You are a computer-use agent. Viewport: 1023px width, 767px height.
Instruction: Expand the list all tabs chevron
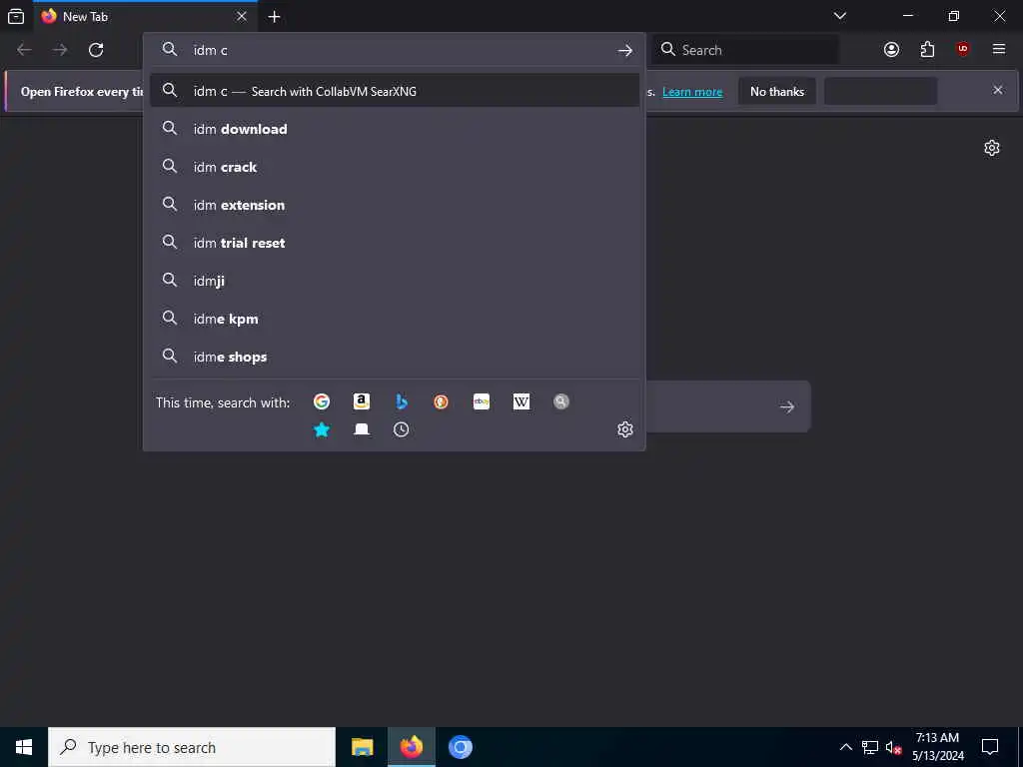point(840,16)
